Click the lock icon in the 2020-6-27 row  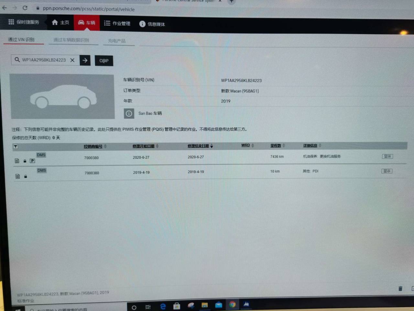pos(25,161)
